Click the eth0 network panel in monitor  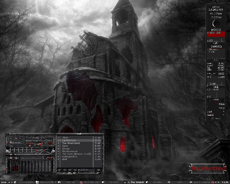(216, 100)
